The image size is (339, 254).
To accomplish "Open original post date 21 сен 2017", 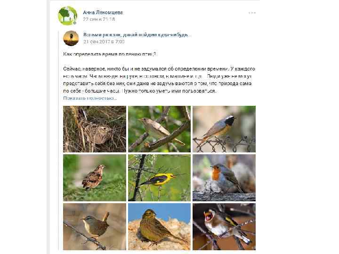I will (x=104, y=42).
